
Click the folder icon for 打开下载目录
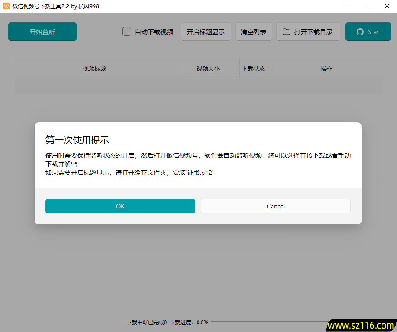click(287, 32)
